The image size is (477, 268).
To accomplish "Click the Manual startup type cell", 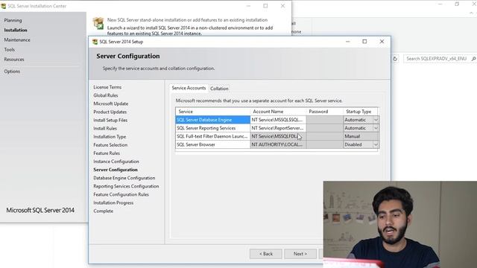I will pyautogui.click(x=361, y=136).
